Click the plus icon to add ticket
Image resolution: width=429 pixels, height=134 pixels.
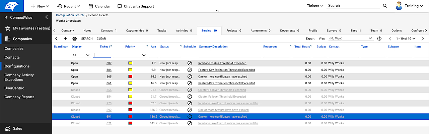click(x=66, y=39)
